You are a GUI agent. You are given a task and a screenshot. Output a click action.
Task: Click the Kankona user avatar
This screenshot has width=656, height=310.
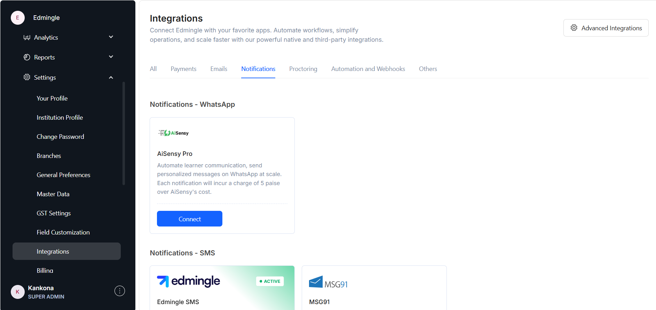tap(18, 292)
